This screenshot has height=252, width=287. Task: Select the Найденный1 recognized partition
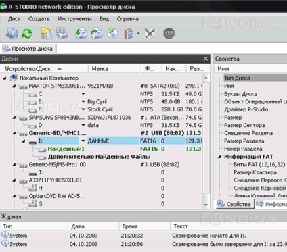[x=66, y=149]
